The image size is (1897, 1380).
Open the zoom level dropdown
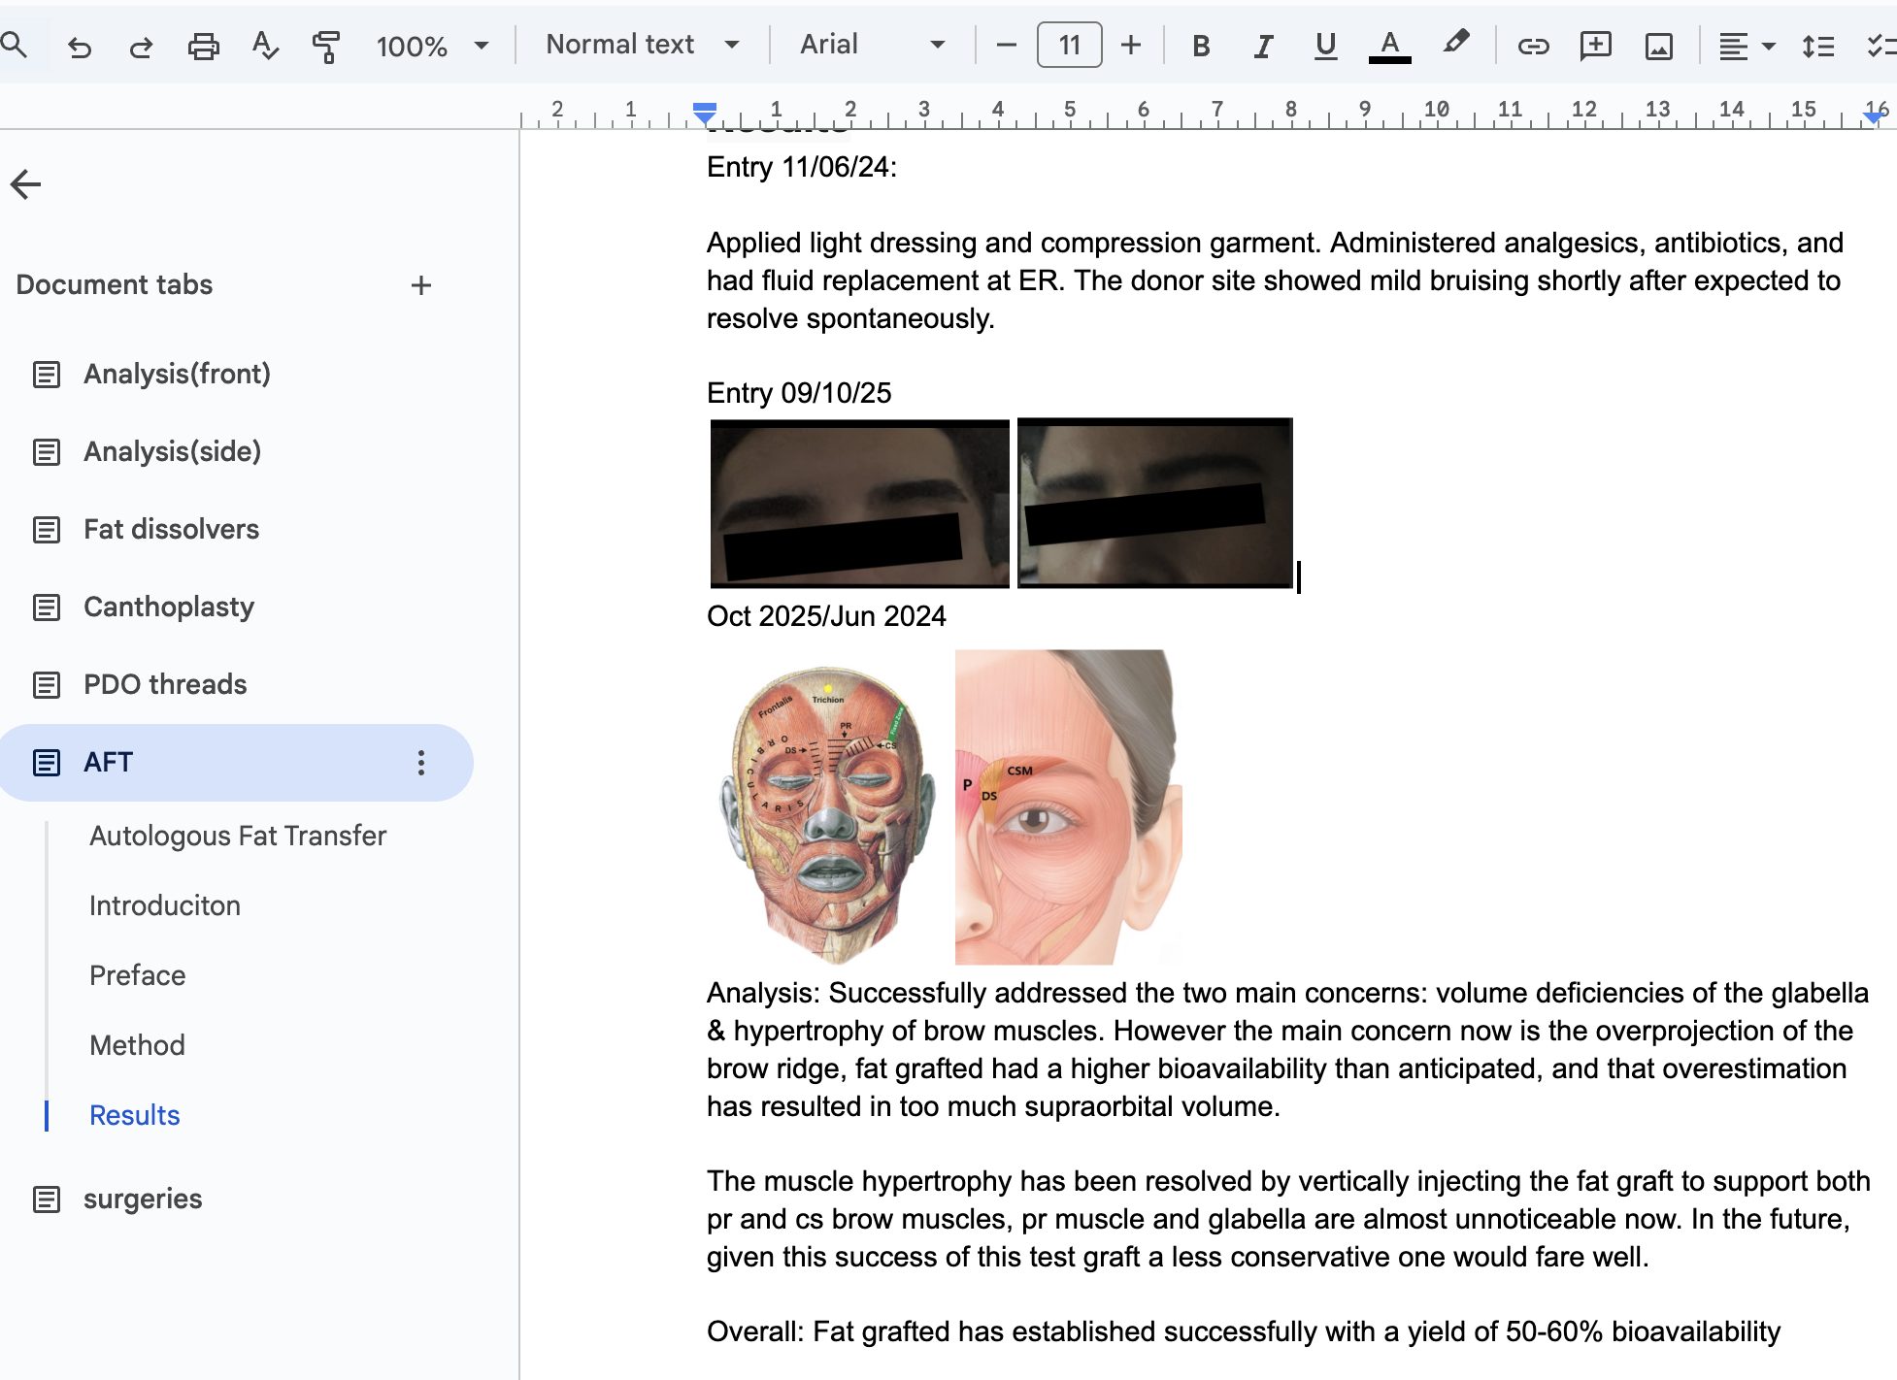433,46
